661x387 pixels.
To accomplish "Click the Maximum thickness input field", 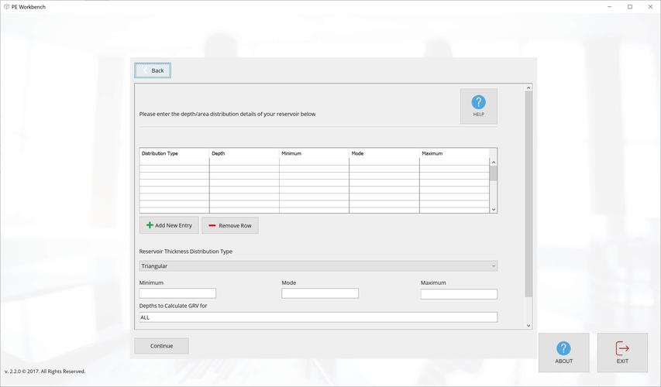I will click(459, 294).
